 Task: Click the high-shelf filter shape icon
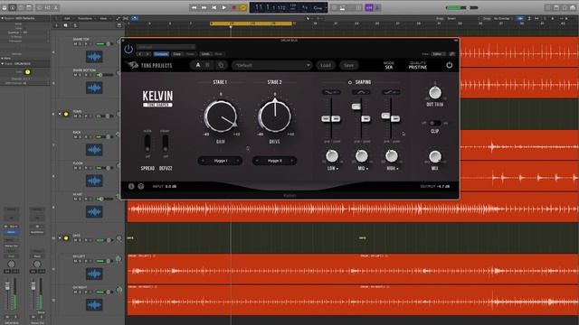391,92
